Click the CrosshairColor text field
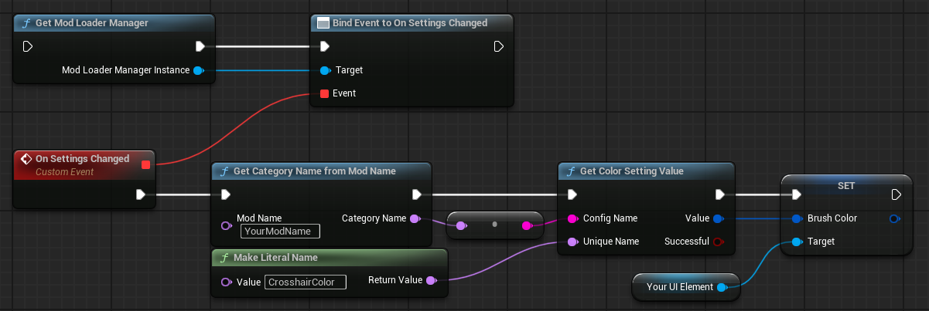Screen dimensions: 929x311 pyautogui.click(x=306, y=282)
